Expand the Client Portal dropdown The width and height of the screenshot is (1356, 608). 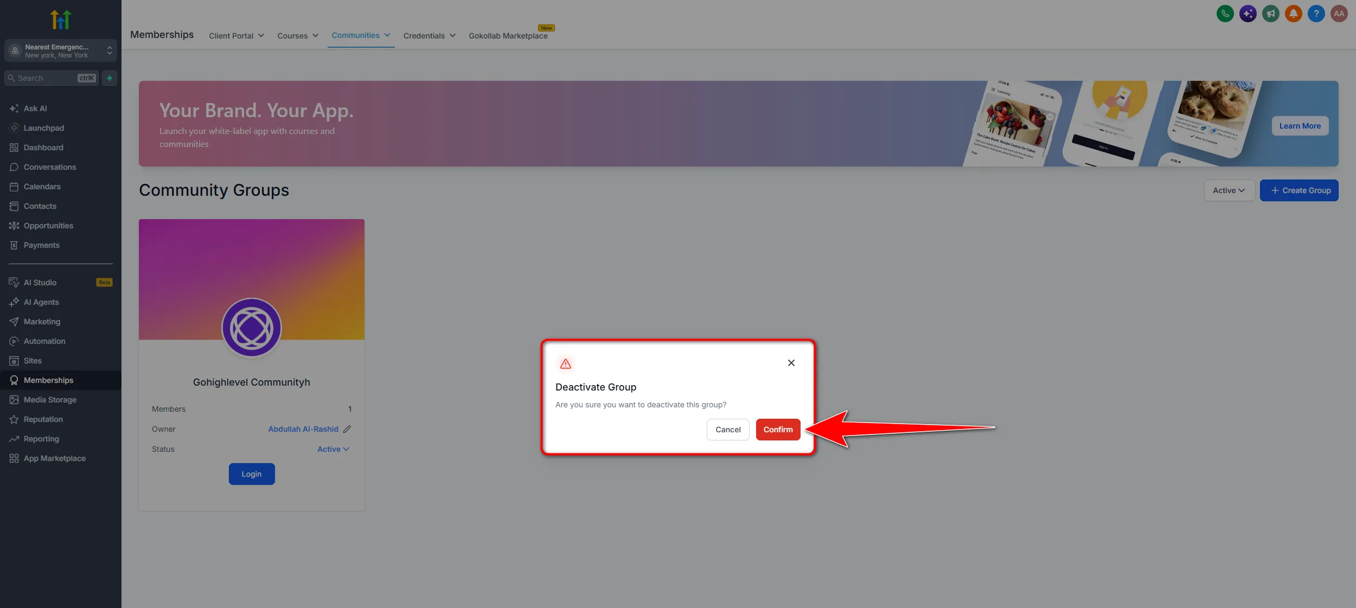pos(236,36)
